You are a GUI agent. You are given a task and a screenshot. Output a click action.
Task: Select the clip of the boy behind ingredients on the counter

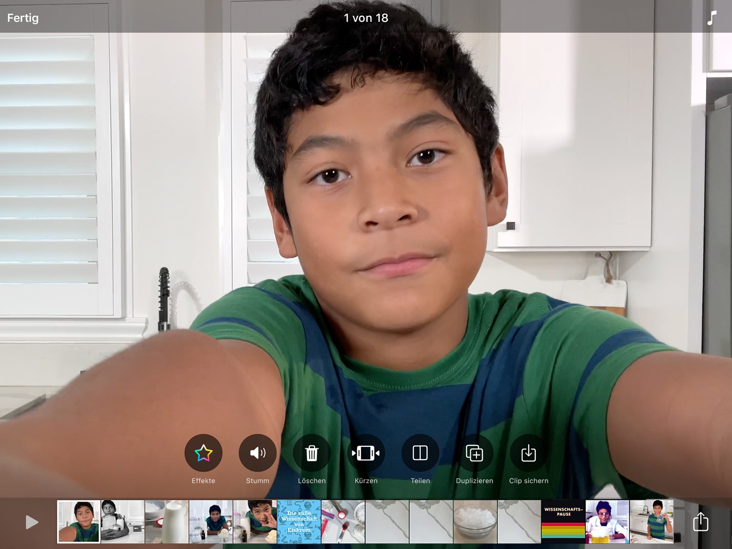(211, 522)
